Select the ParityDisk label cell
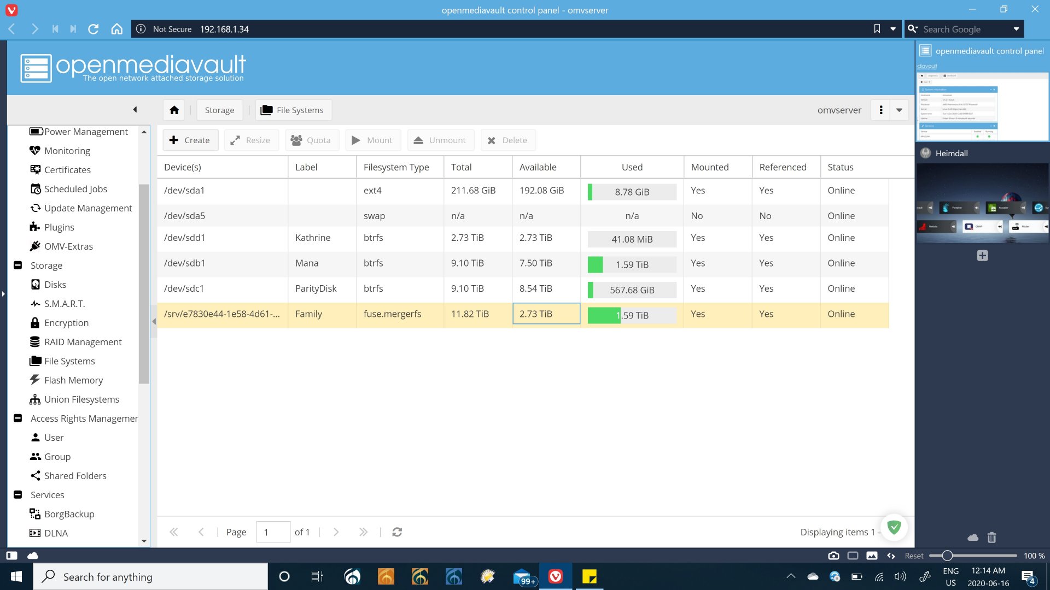The height and width of the screenshot is (590, 1050). click(x=322, y=288)
